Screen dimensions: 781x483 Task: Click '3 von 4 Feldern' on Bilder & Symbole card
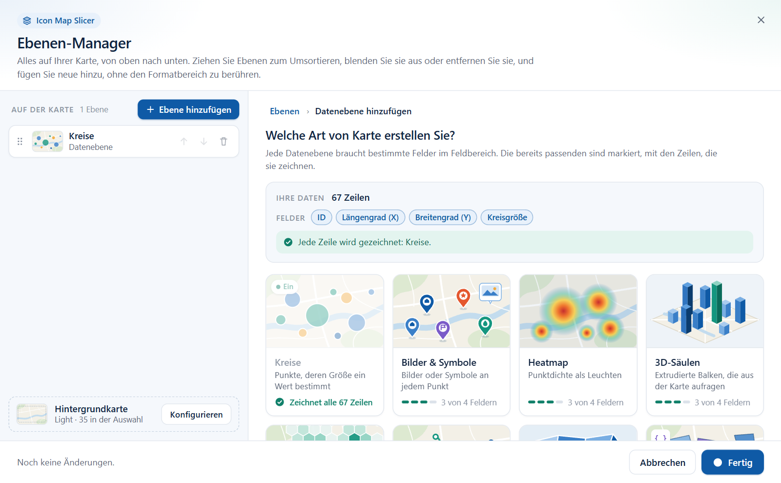469,402
